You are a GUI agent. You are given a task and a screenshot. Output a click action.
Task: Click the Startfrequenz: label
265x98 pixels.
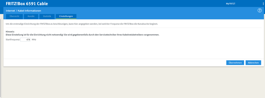coord(13,40)
